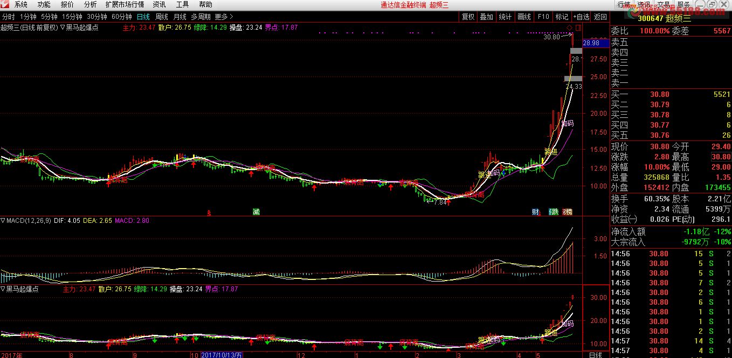Open the 帮助 menu
732x358 pixels.
pyautogui.click(x=205, y=4)
